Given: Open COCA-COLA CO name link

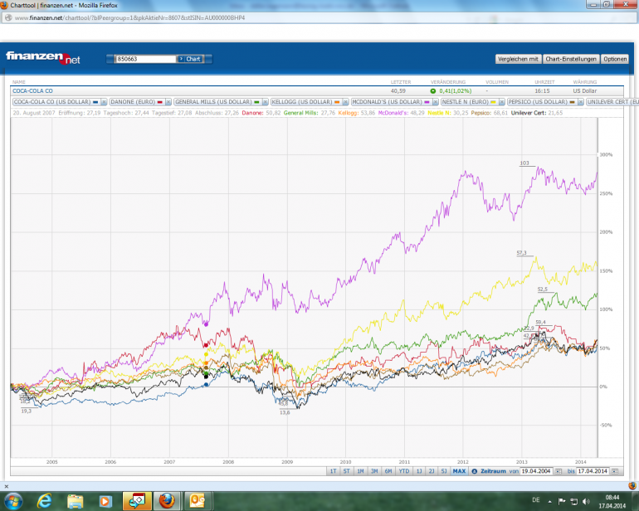Looking at the screenshot, I should coord(32,91).
